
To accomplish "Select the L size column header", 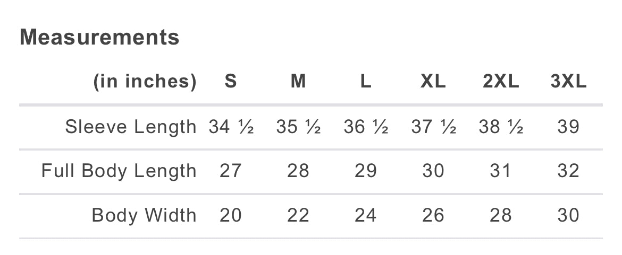I will [366, 81].
